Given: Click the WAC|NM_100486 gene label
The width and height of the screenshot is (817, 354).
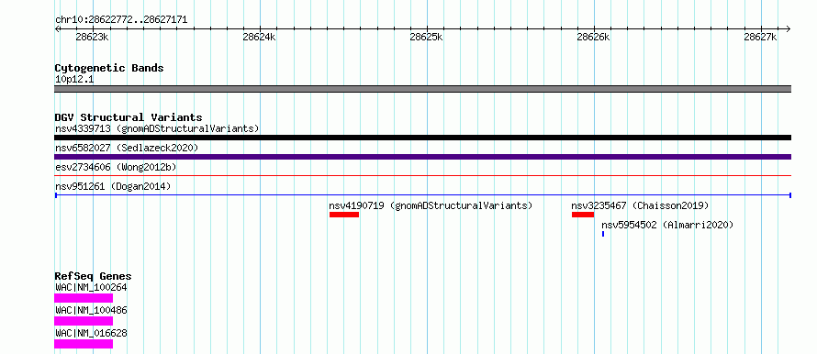Looking at the screenshot, I should [x=91, y=310].
